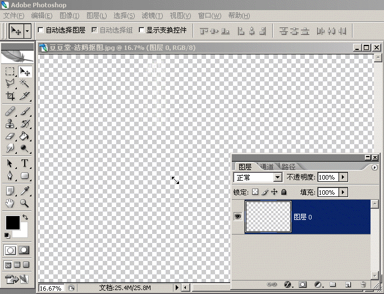Toggle 自动选择组 checkbox
This screenshot has height=294, width=384.
click(94, 30)
